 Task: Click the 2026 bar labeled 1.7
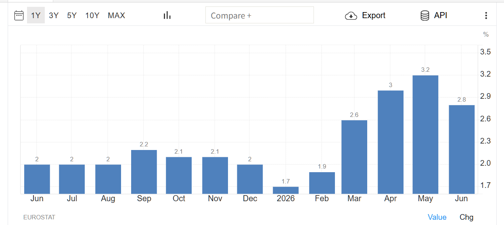click(286, 190)
